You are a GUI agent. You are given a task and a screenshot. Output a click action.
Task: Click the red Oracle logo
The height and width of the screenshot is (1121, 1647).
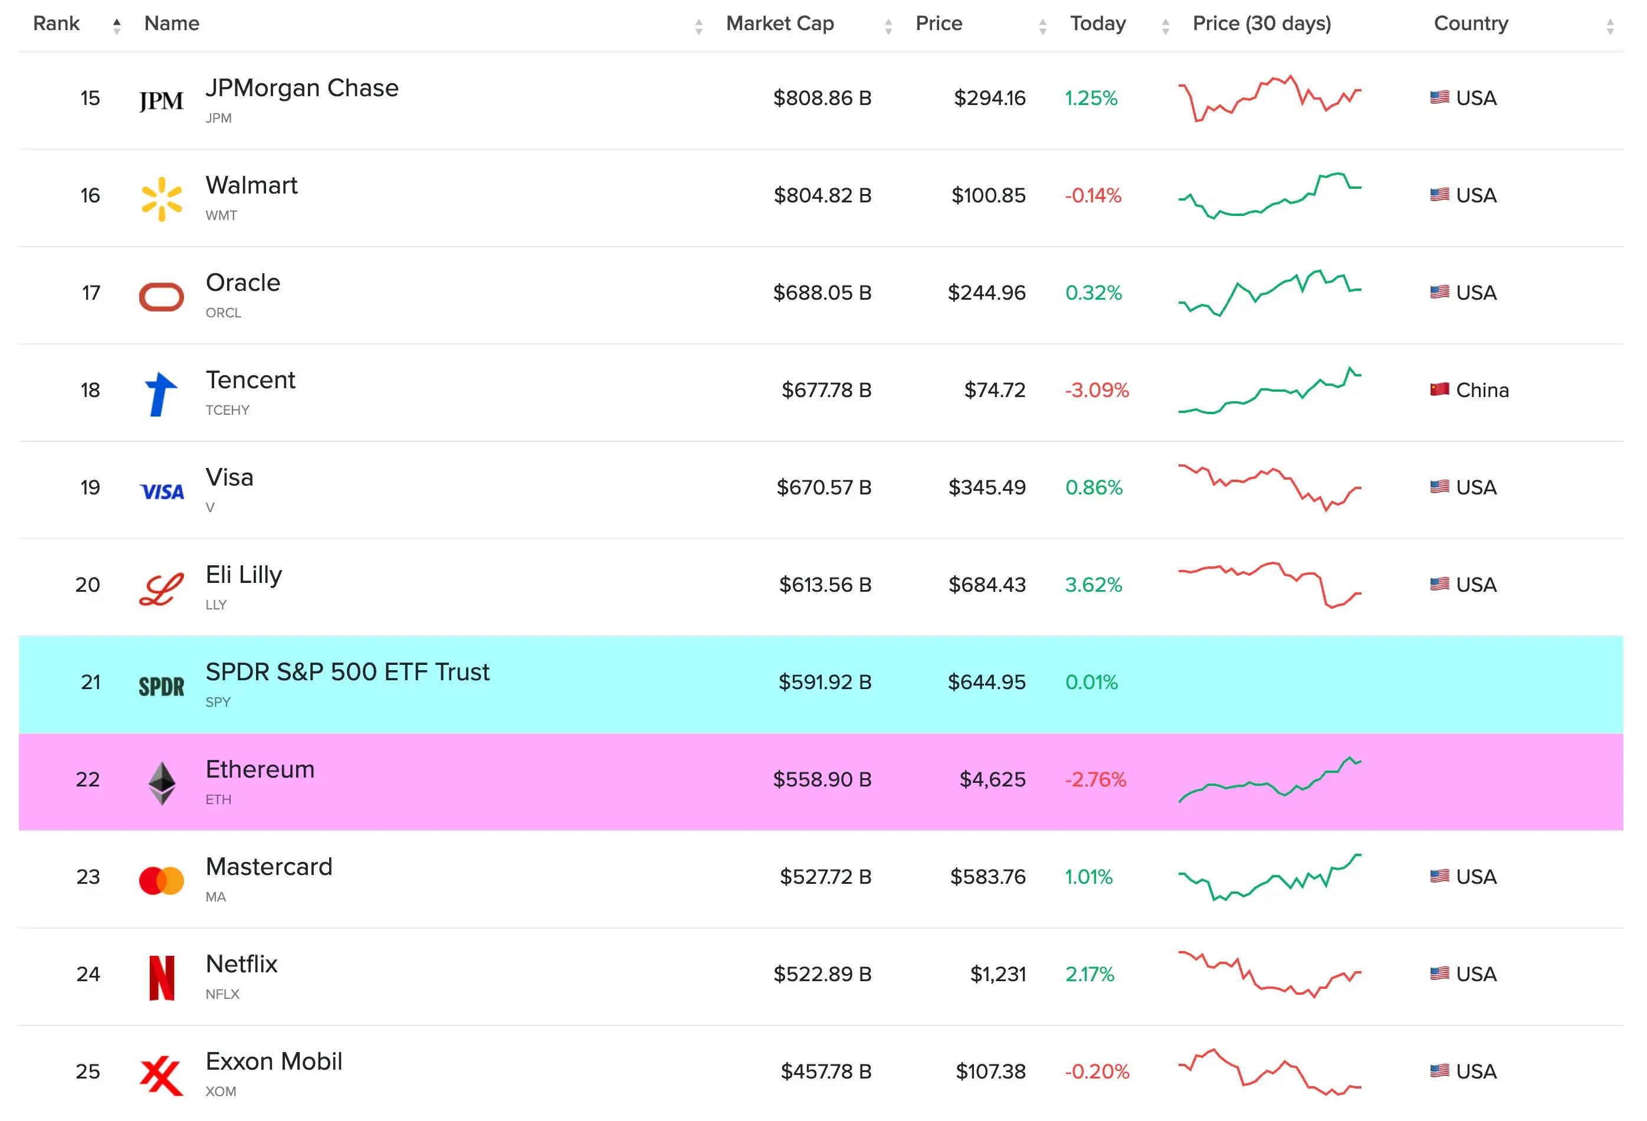coord(162,296)
